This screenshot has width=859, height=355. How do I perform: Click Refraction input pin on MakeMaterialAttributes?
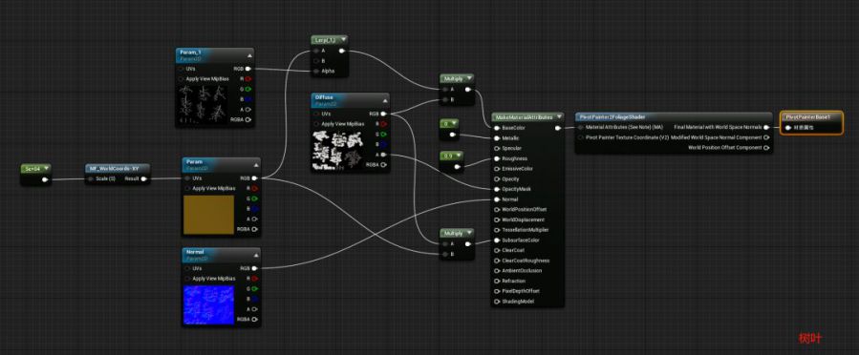click(x=497, y=281)
